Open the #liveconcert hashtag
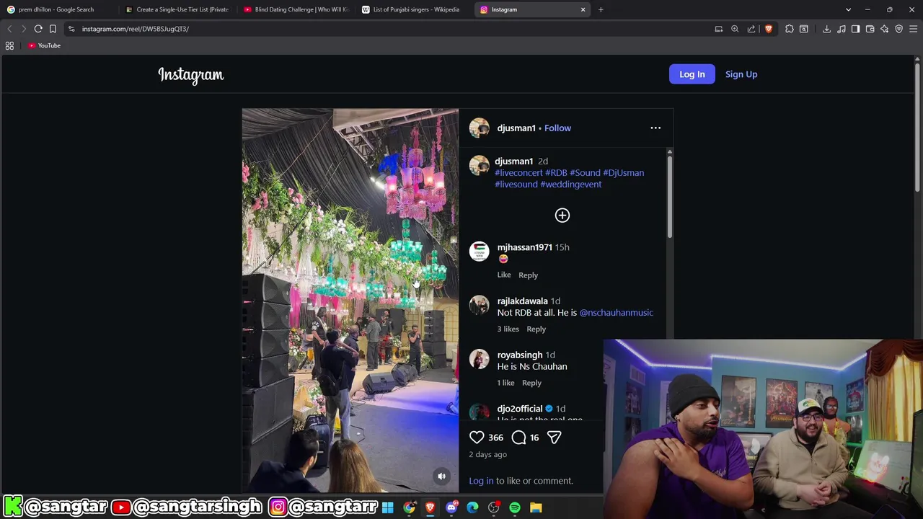Screen dimensions: 923x519 point(518,173)
